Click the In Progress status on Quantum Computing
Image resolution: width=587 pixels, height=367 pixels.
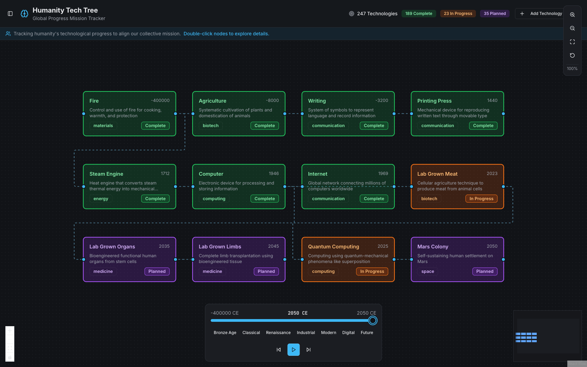(372, 272)
